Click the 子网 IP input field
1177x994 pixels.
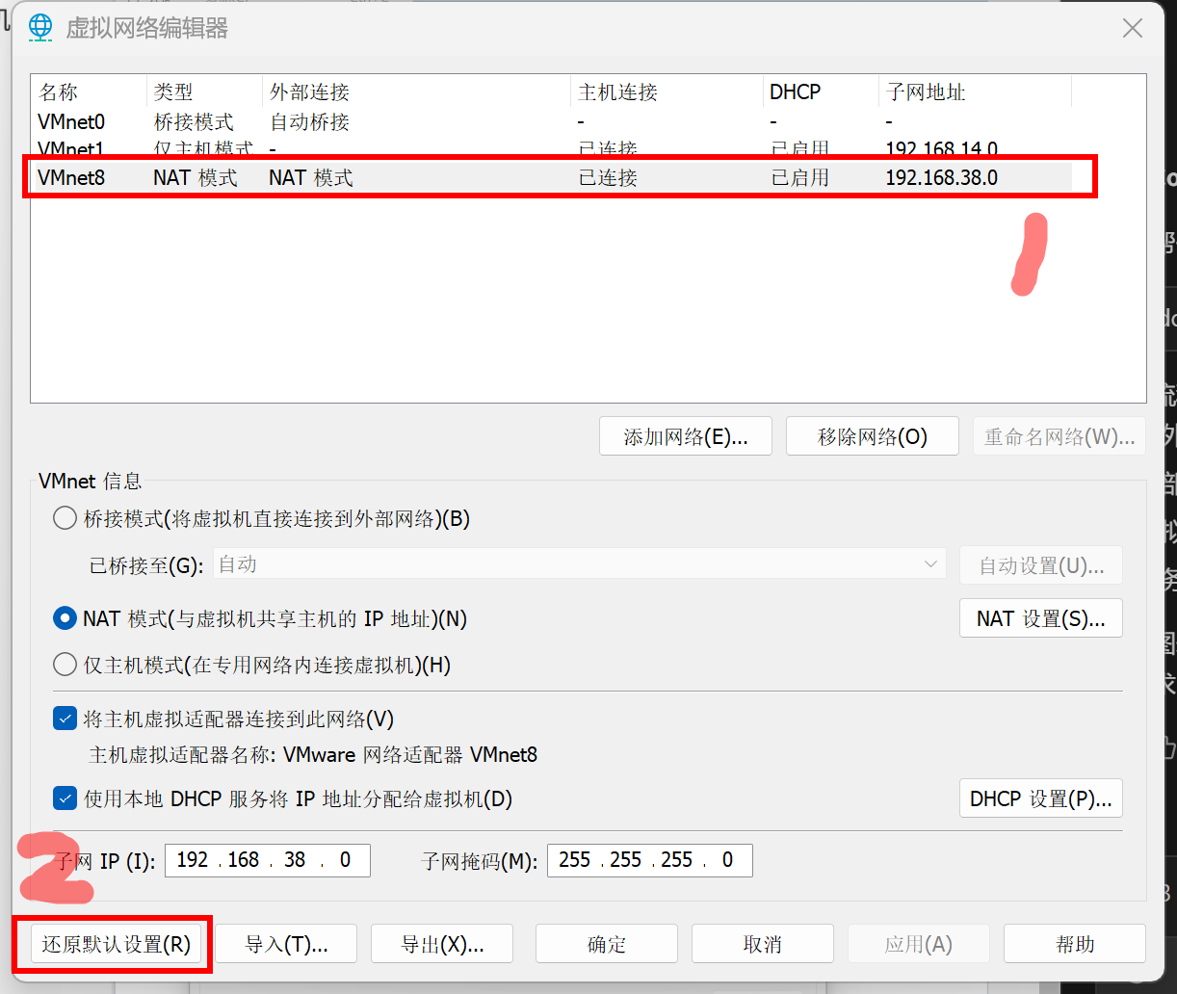pyautogui.click(x=268, y=860)
